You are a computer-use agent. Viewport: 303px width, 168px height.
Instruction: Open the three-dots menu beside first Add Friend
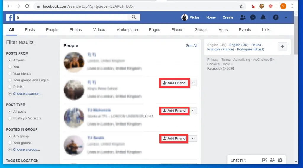193,83
